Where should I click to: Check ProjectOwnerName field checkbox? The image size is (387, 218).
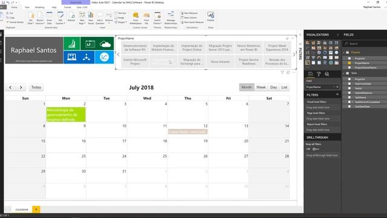pos(350,67)
